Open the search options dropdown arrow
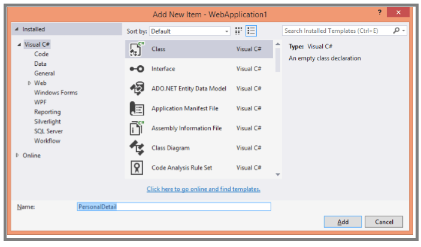The height and width of the screenshot is (247, 421). point(403,31)
